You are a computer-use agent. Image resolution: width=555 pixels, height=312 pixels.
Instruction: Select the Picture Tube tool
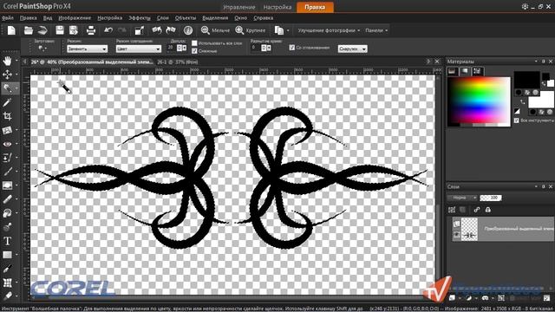pos(7,227)
